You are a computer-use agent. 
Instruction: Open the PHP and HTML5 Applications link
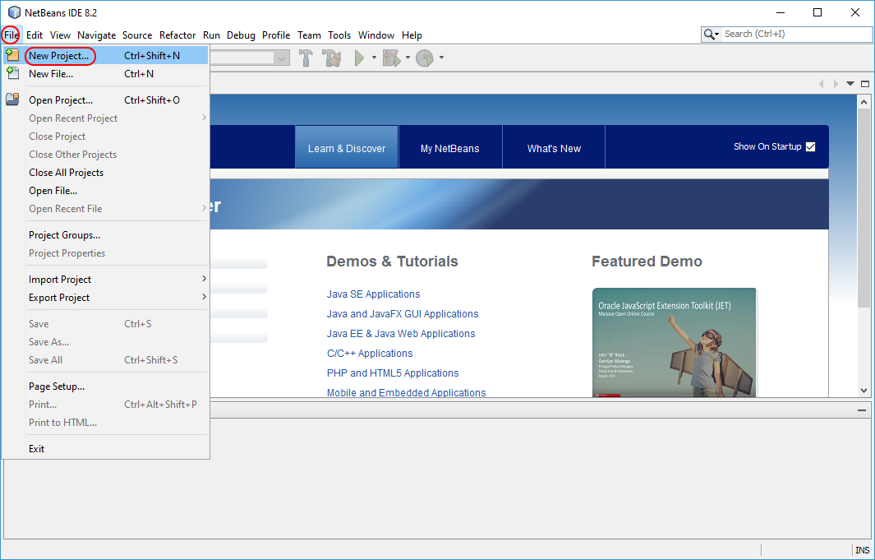click(393, 373)
